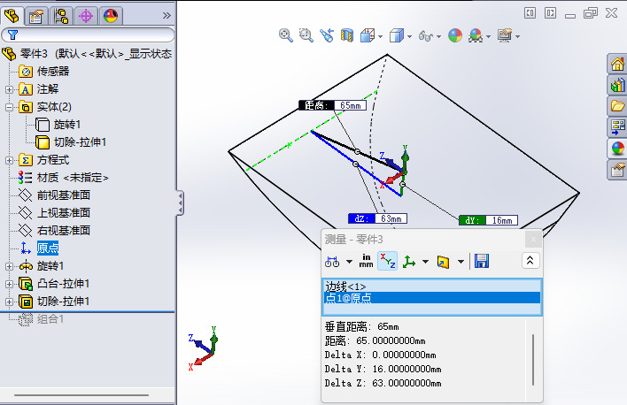This screenshot has width=627, height=405.
Task: Expand the 切除-拉伸1 feature node
Action: (x=9, y=302)
